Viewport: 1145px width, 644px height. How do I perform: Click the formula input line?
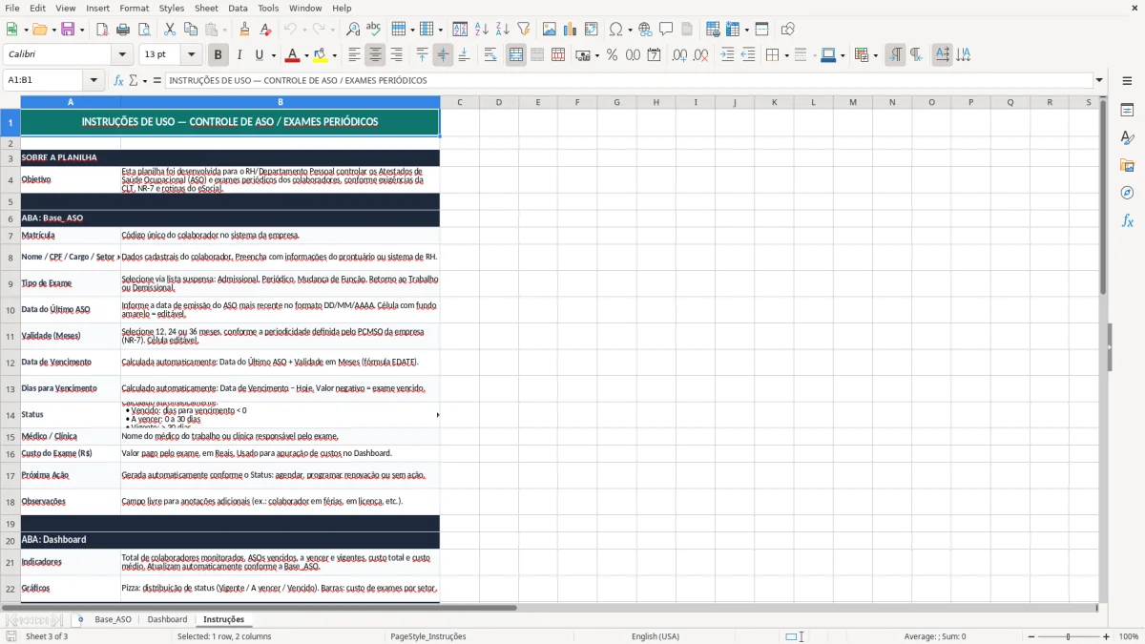pos(629,80)
